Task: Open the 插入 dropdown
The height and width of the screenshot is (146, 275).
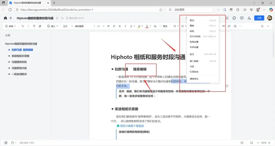Action: pos(53,26)
